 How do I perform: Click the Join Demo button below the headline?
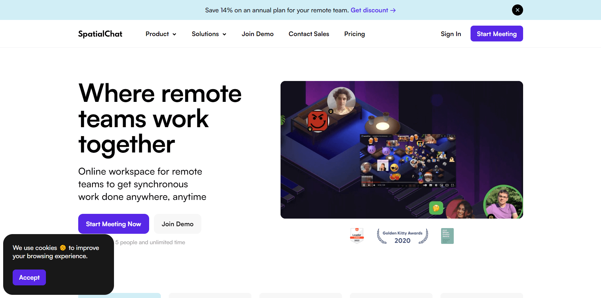178,224
